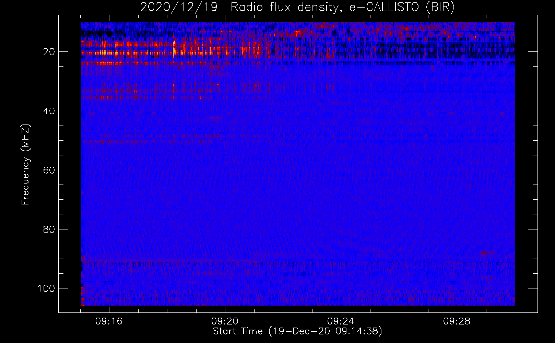The image size is (555, 343).
Task: Click the '100' frequency tick label
Action: click(x=46, y=288)
